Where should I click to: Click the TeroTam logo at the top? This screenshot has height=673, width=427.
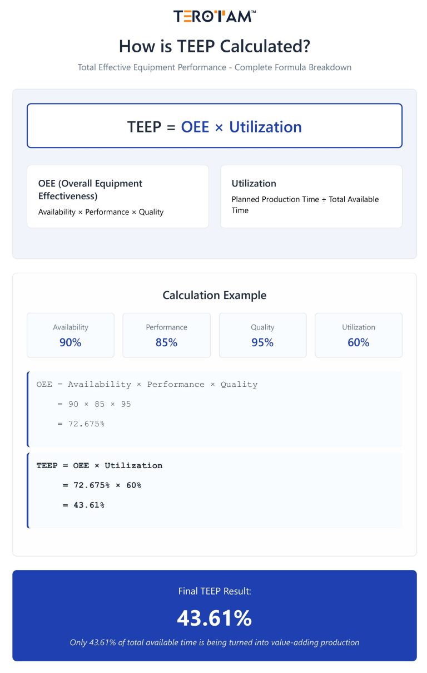pos(214,16)
